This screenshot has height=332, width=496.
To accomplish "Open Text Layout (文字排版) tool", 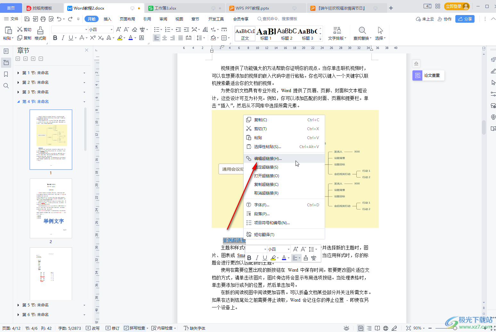I will click(x=337, y=33).
